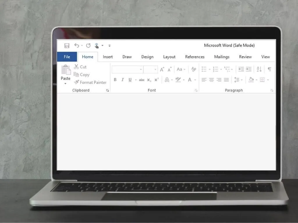This screenshot has height=223, width=298.
Task: Toggle Underline formatting
Action: pos(130,80)
